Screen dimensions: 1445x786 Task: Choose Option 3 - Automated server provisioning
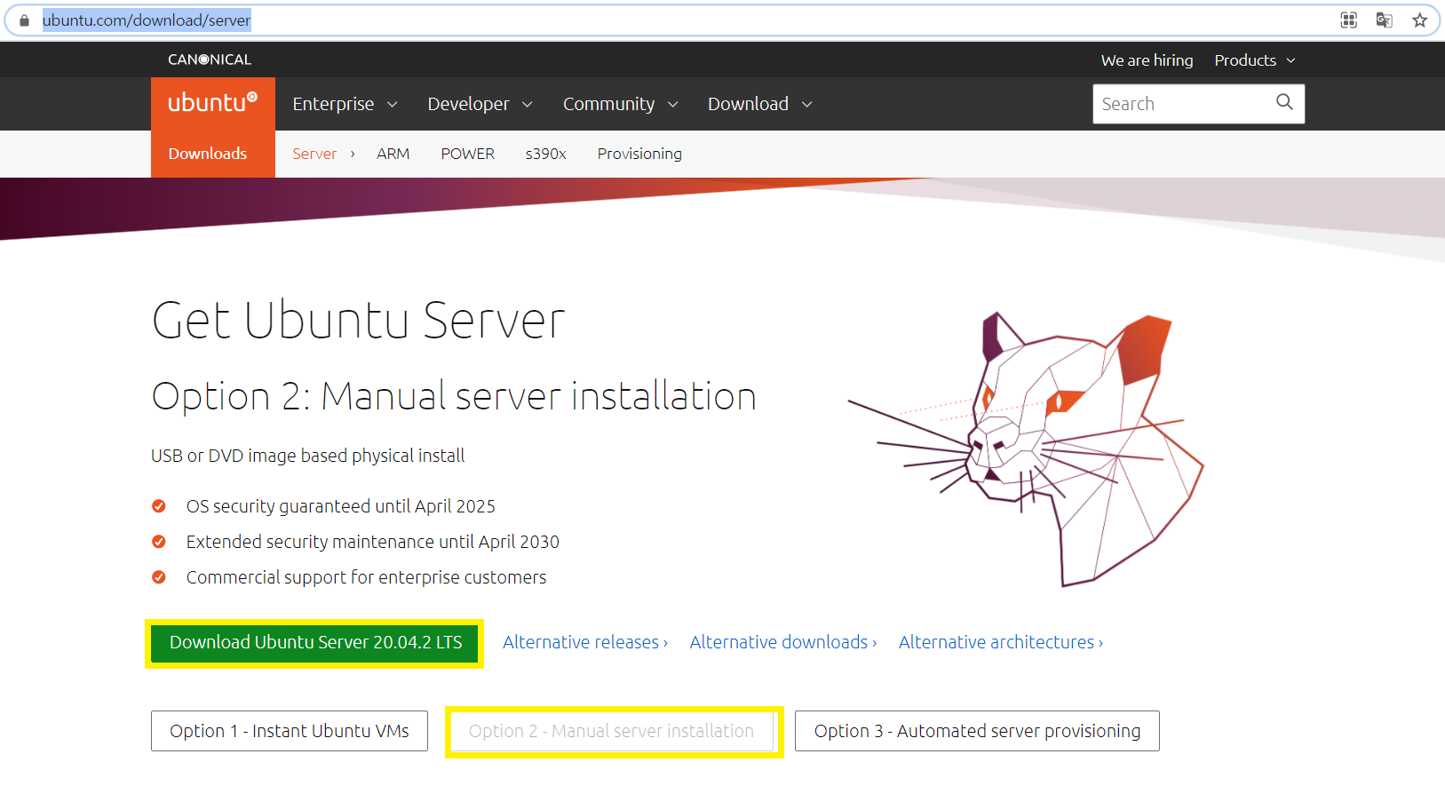(x=977, y=731)
